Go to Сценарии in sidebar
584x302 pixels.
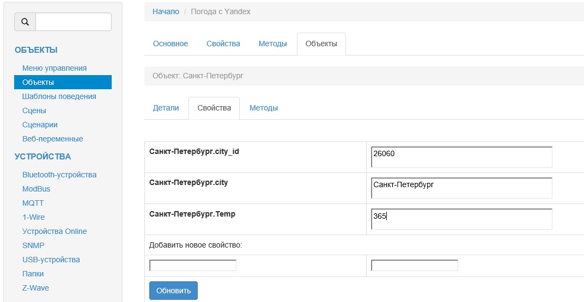(x=40, y=125)
